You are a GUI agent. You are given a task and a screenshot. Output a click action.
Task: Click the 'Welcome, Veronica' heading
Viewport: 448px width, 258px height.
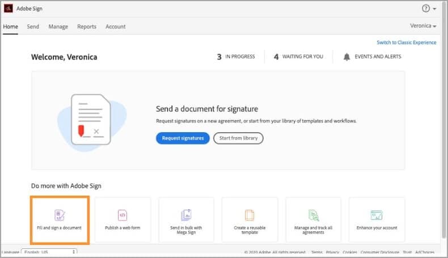[x=64, y=57]
